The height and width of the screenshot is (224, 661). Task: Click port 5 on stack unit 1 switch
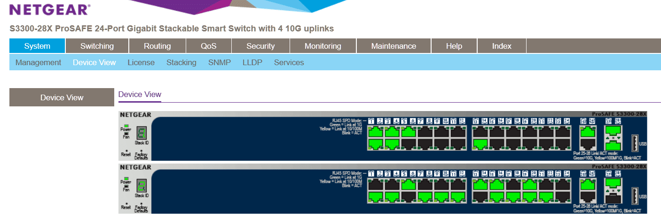coord(409,132)
